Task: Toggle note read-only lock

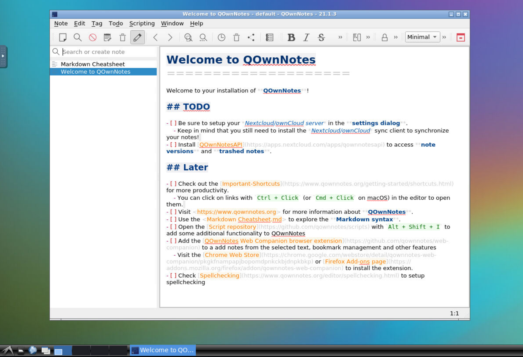Action: [x=384, y=37]
